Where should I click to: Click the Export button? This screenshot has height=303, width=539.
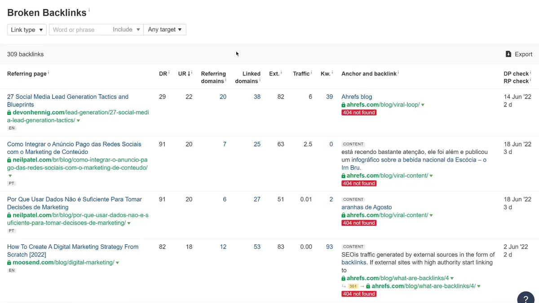point(519,54)
